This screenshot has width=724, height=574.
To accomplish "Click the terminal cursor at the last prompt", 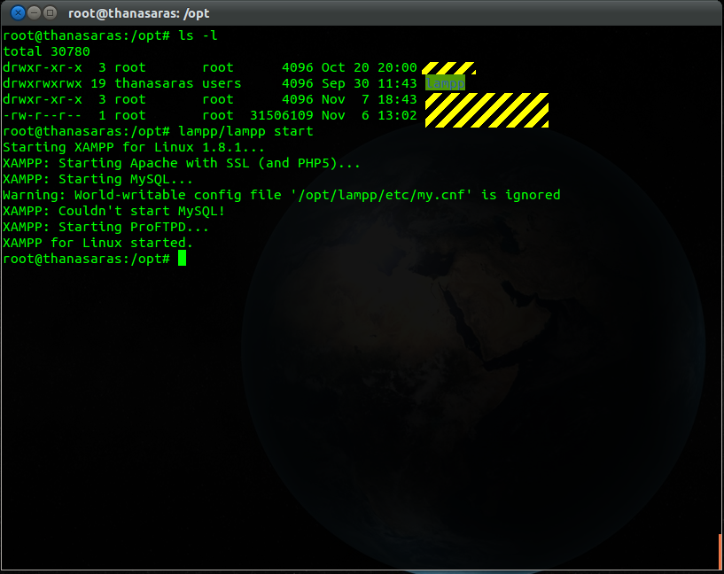I will (x=182, y=258).
